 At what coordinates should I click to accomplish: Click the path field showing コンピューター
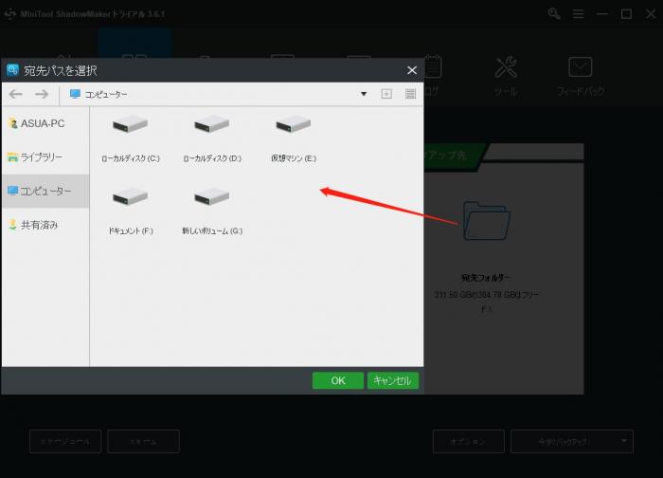point(216,94)
